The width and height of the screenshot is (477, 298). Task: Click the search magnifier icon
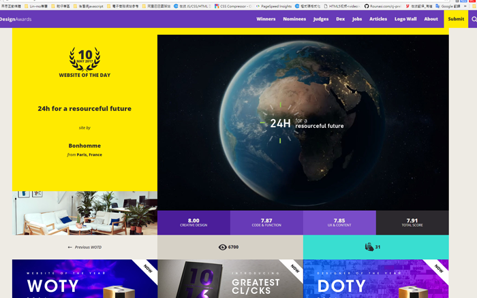(x=474, y=19)
